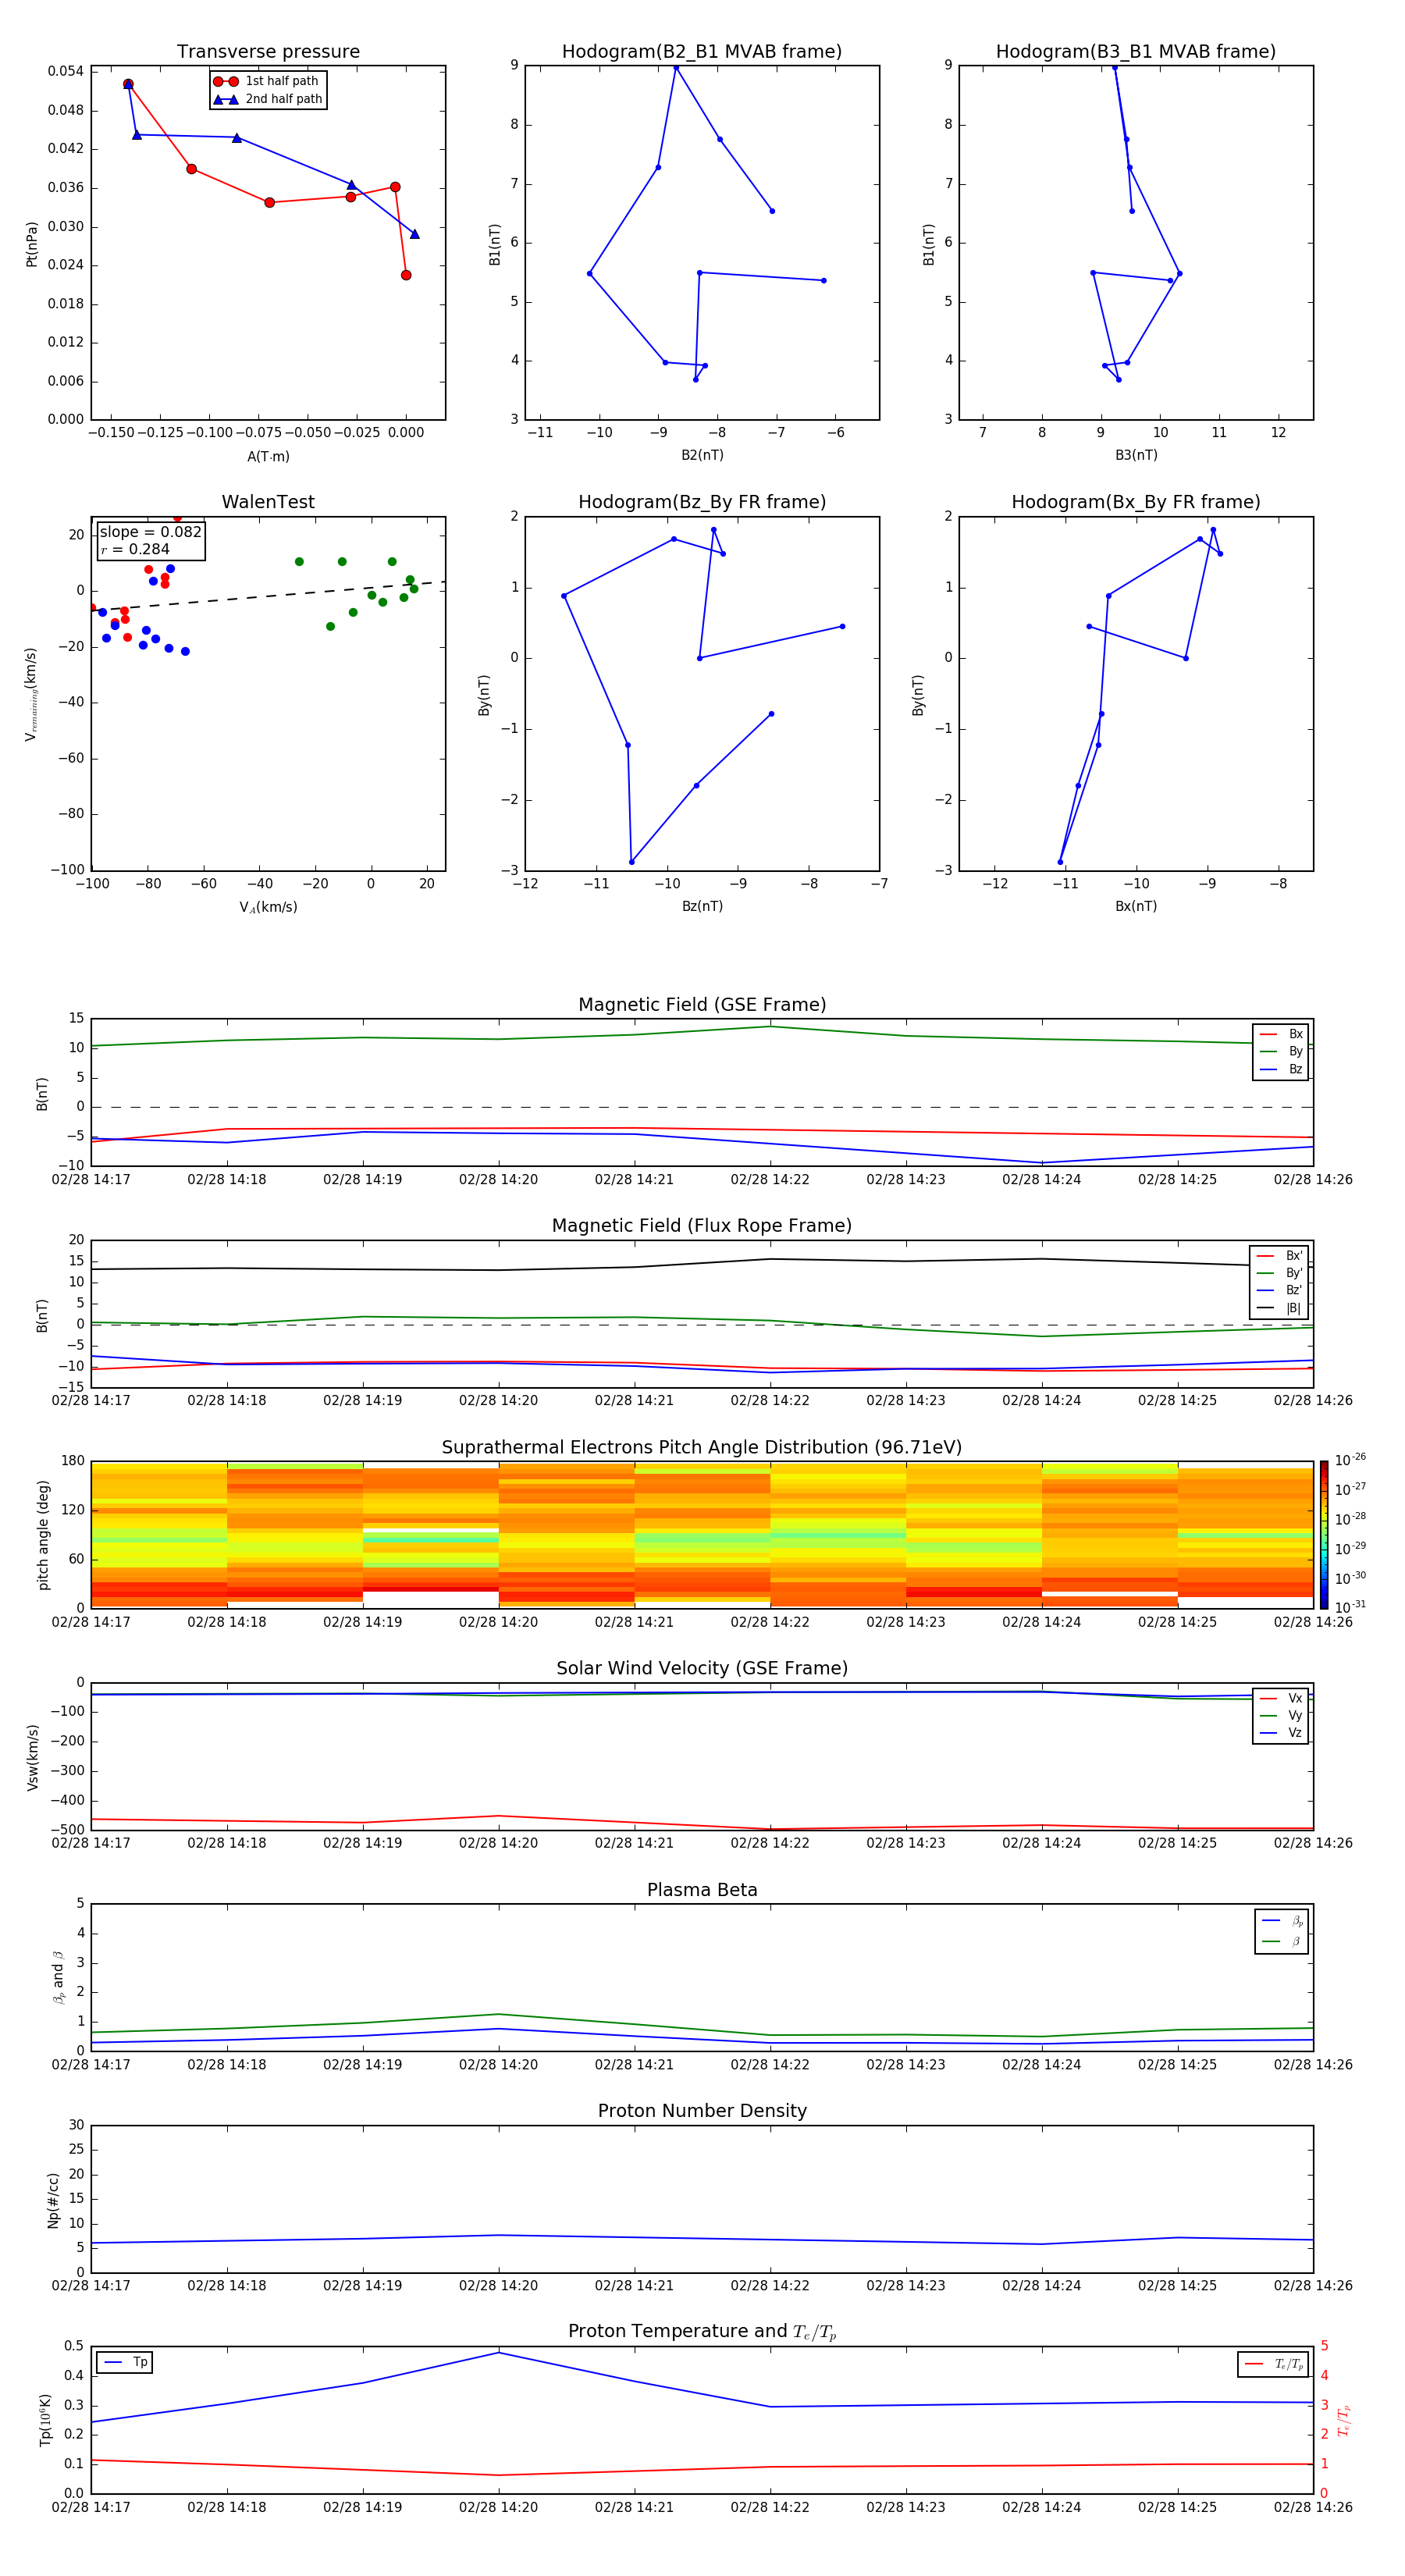Select 'Vy' in the solar wind legend
The width and height of the screenshot is (1405, 2576).
click(1281, 1715)
